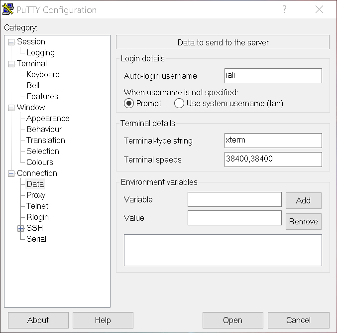Open the Window category
Image resolution: width=337 pixels, height=333 pixels.
coord(31,107)
